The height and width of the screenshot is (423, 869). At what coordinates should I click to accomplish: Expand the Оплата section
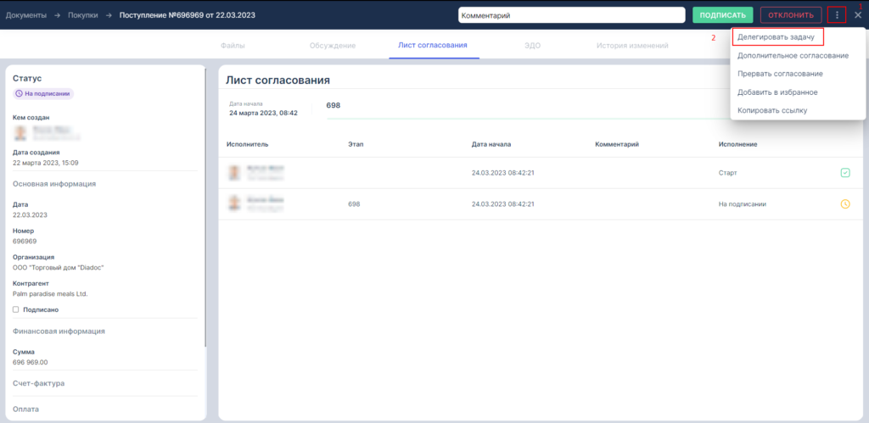click(x=25, y=409)
